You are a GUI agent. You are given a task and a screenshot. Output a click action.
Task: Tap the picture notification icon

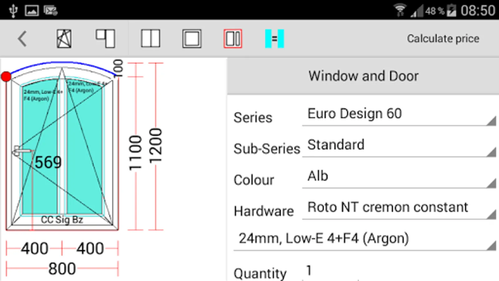32,11
